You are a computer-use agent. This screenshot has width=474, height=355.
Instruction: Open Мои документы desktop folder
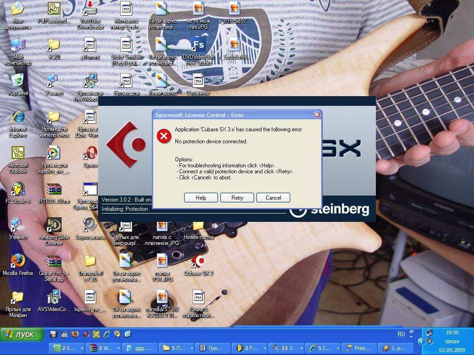(x=18, y=15)
